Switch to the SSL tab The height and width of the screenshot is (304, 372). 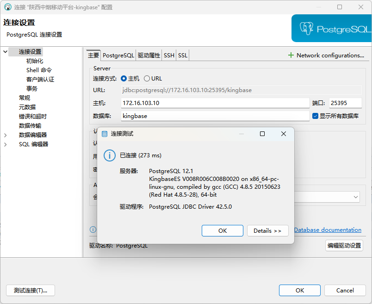tap(183, 56)
